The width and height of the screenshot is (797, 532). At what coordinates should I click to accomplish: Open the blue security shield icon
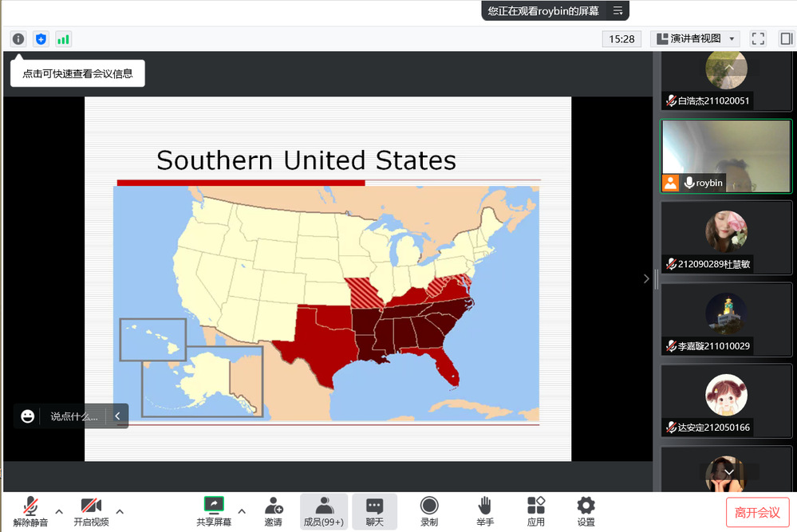click(41, 38)
